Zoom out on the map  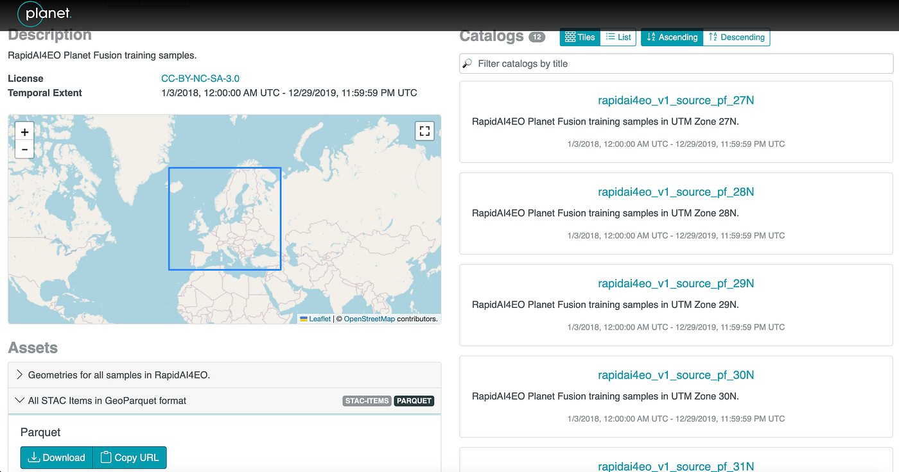tap(24, 149)
